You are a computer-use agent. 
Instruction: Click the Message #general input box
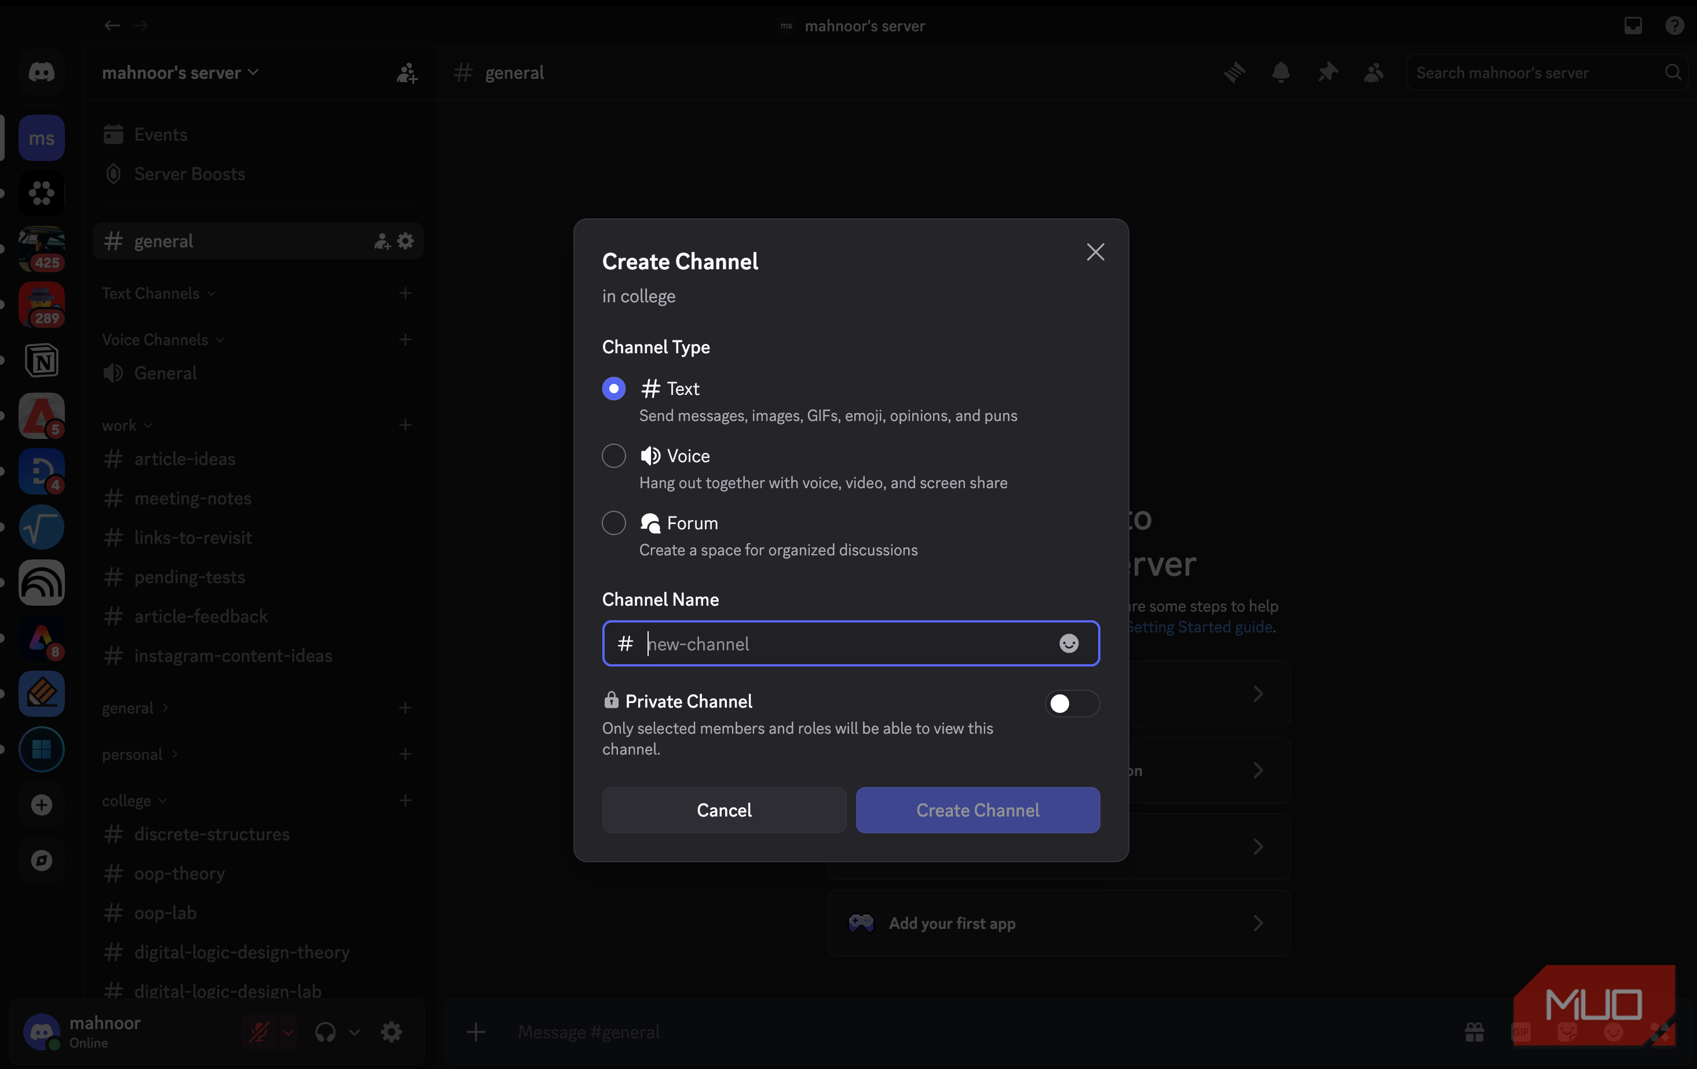coord(972,1033)
